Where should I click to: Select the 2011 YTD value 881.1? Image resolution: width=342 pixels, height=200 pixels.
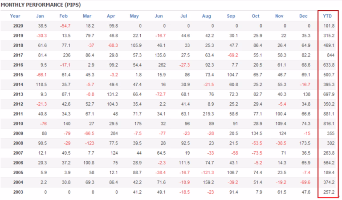(x=329, y=113)
